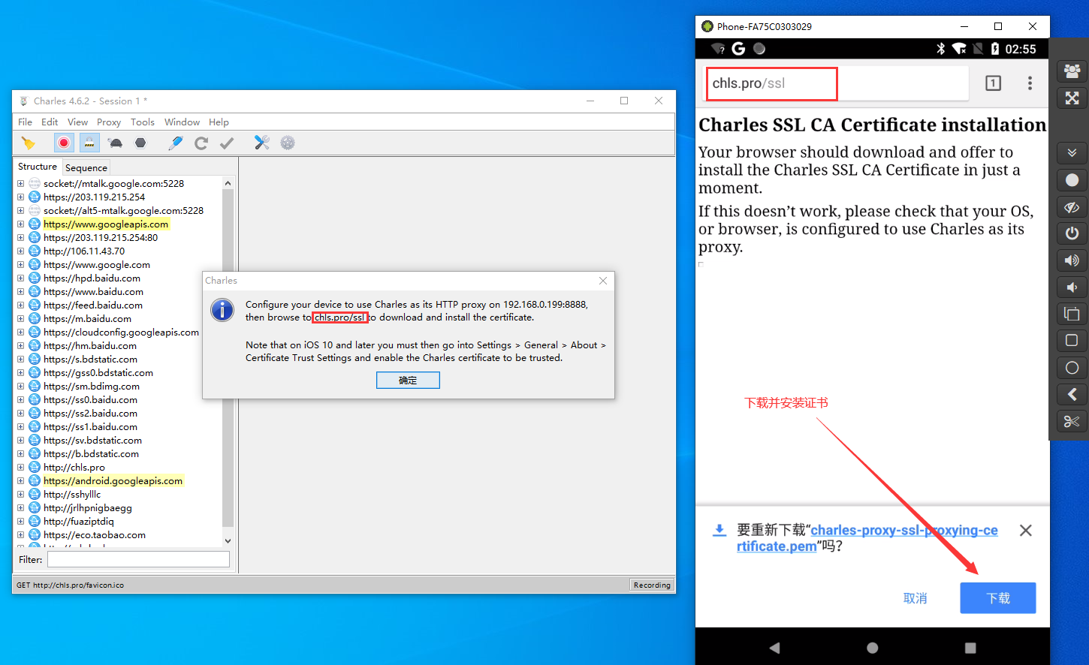This screenshot has height=665, width=1089.
Task: Click scroll-down arrow of structure tree scrollbar
Action: click(x=228, y=540)
